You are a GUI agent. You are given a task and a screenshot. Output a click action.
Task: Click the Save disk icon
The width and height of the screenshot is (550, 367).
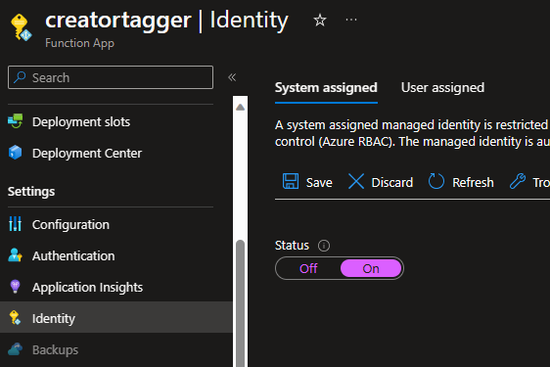[x=291, y=182]
